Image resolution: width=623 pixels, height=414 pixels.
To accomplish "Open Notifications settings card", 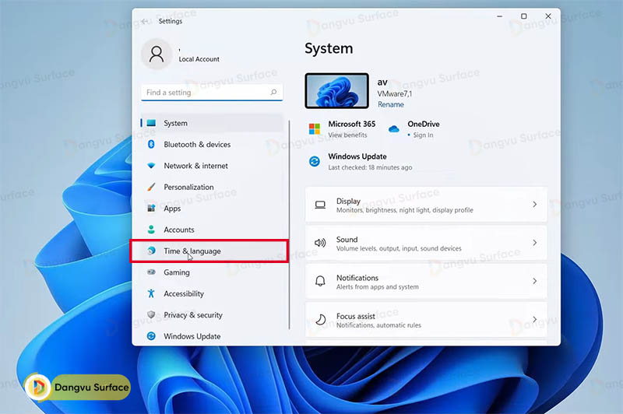I will coord(426,281).
